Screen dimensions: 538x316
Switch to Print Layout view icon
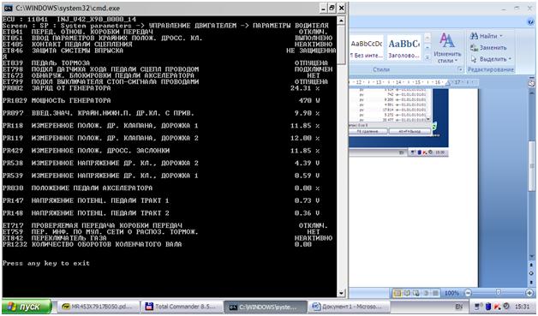(x=398, y=293)
